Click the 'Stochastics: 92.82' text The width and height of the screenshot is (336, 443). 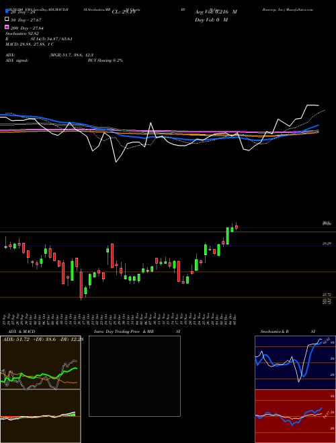pos(22,34)
